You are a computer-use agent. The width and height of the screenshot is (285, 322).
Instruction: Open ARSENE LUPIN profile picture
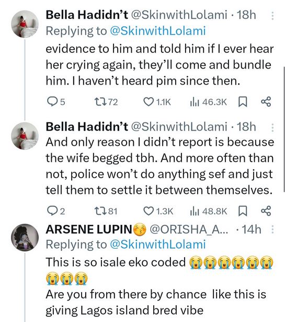pyautogui.click(x=25, y=237)
